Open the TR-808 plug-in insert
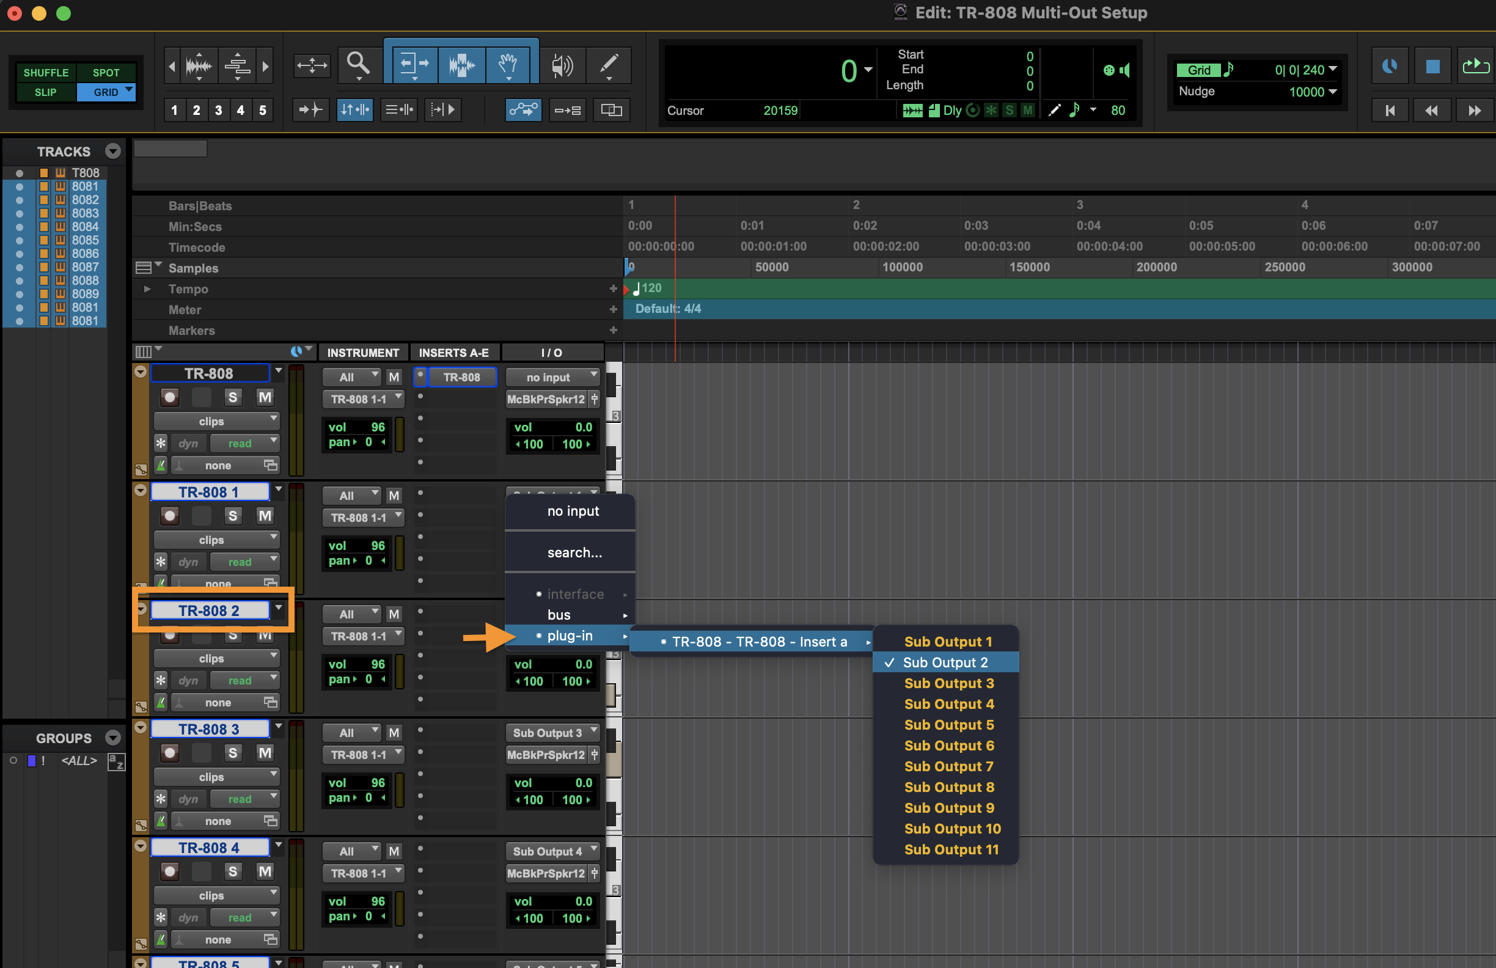Screen dimensions: 1496x968 tap(462, 377)
